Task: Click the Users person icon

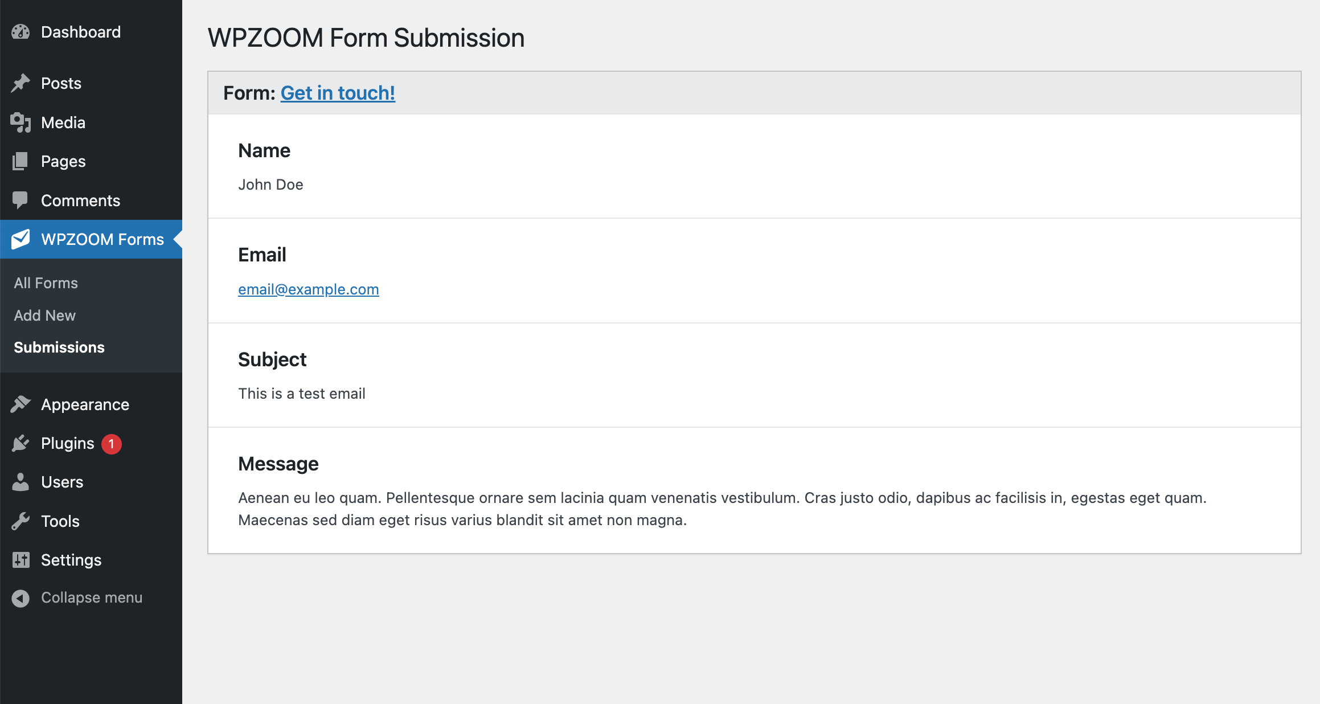Action: click(21, 482)
